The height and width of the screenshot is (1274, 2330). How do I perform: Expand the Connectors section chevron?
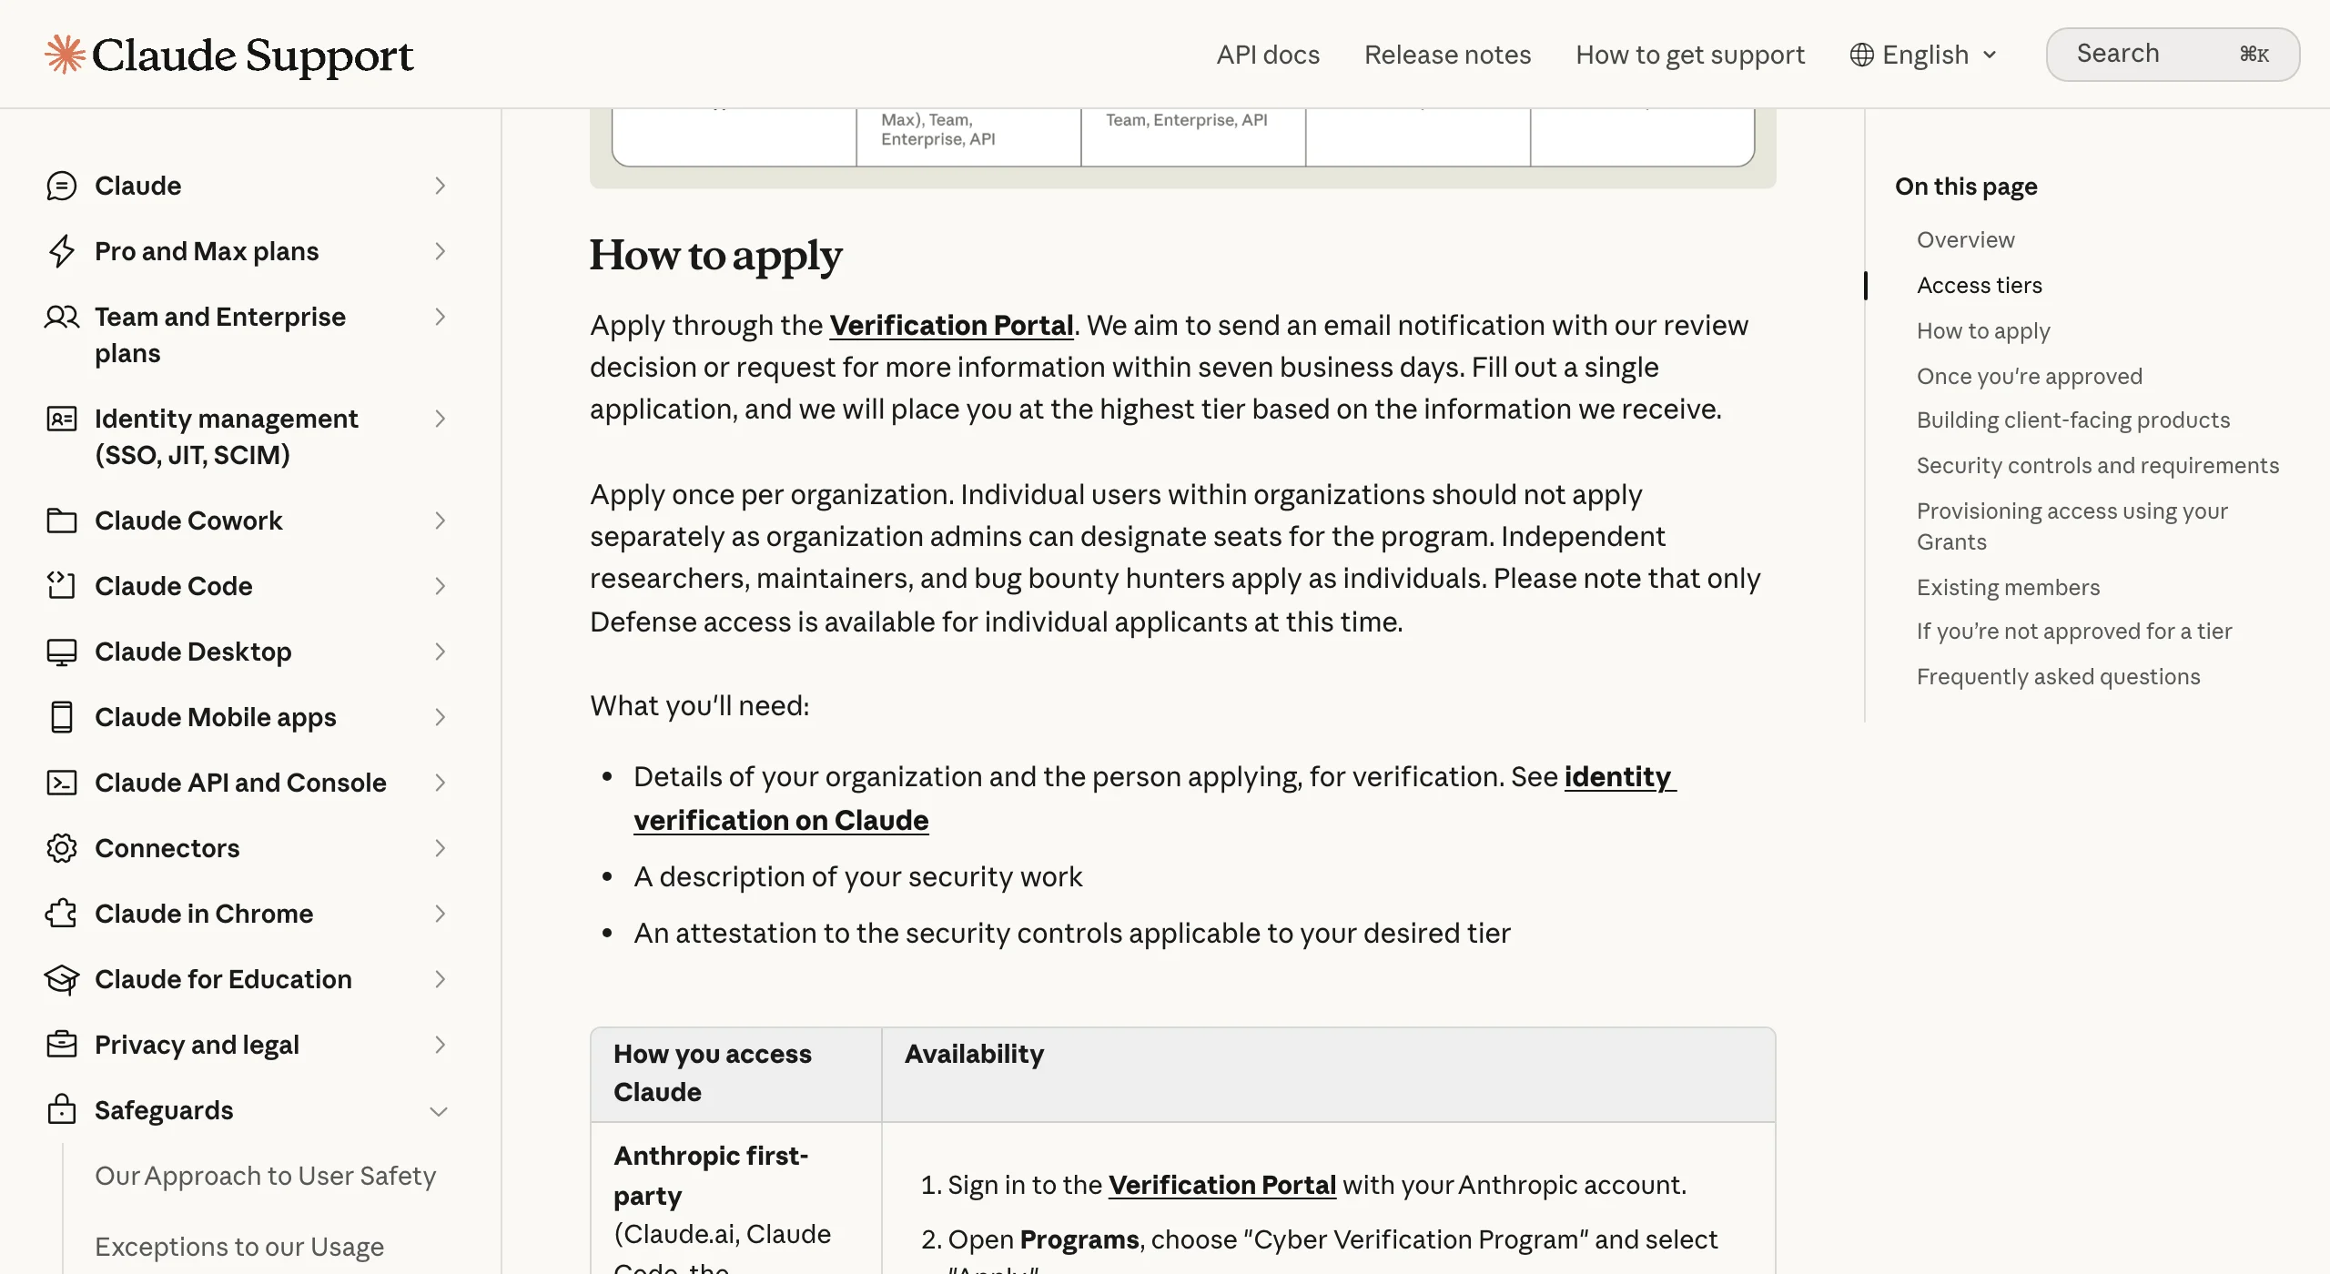pos(440,848)
